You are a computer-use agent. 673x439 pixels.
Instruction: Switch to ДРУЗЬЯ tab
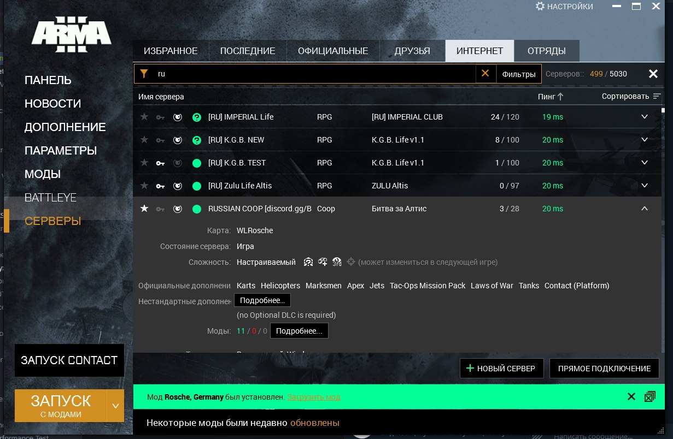(x=412, y=51)
